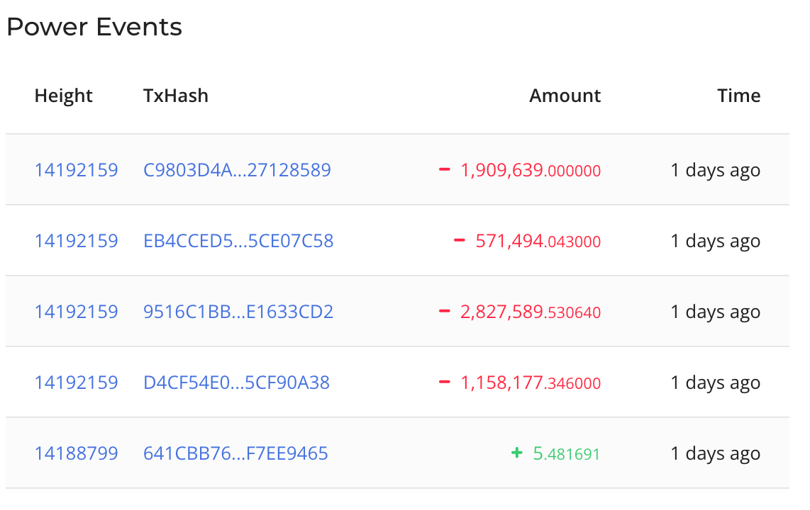
Task: Click the Time column header
Action: [x=738, y=96]
